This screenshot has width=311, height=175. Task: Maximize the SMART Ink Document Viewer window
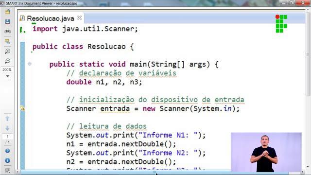pyautogui.click(x=292, y=3)
